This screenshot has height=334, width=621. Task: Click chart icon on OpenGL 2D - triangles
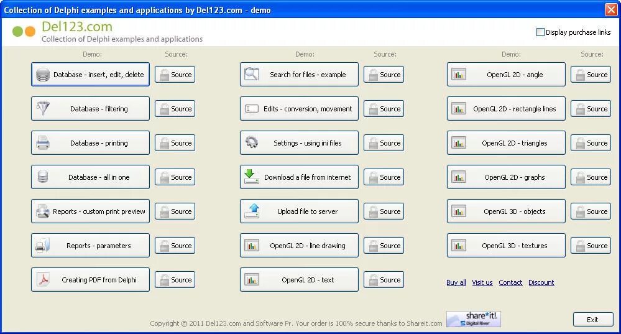[459, 142]
